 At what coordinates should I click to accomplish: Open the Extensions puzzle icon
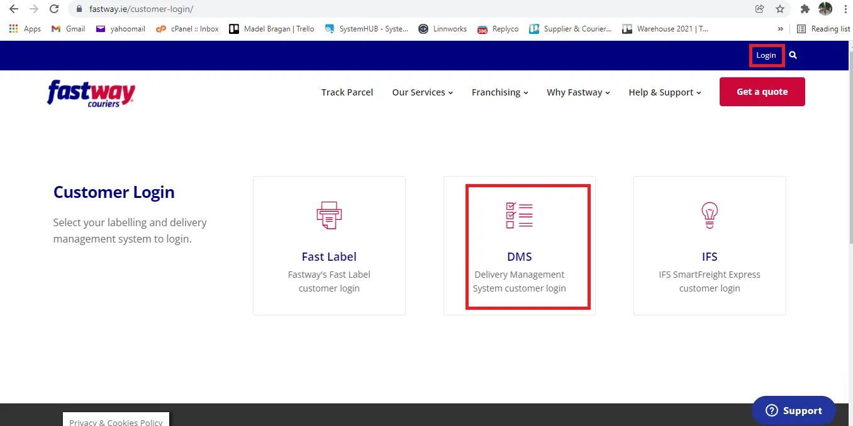click(805, 9)
